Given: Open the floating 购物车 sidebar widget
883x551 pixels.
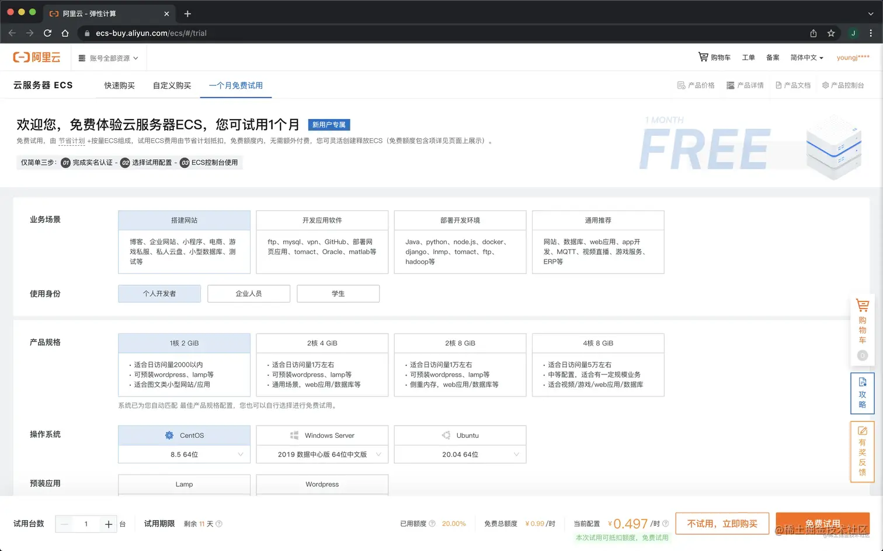Looking at the screenshot, I should (863, 329).
